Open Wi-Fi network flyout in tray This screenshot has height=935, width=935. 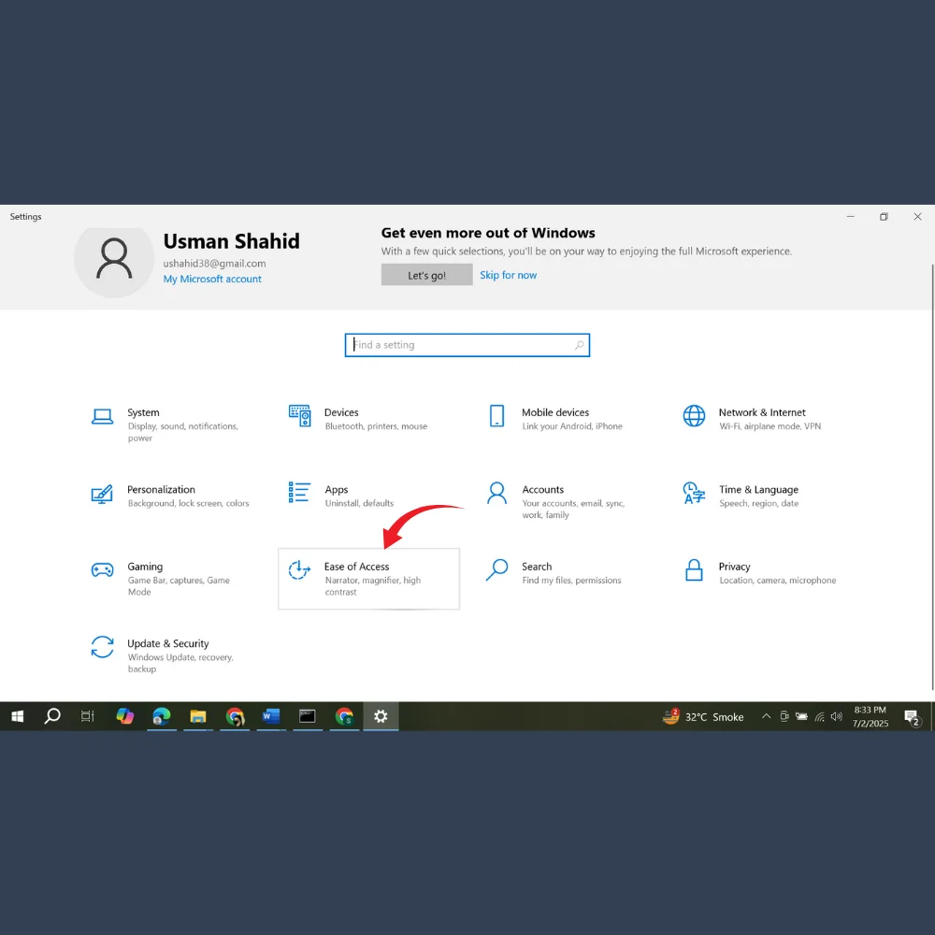point(820,717)
